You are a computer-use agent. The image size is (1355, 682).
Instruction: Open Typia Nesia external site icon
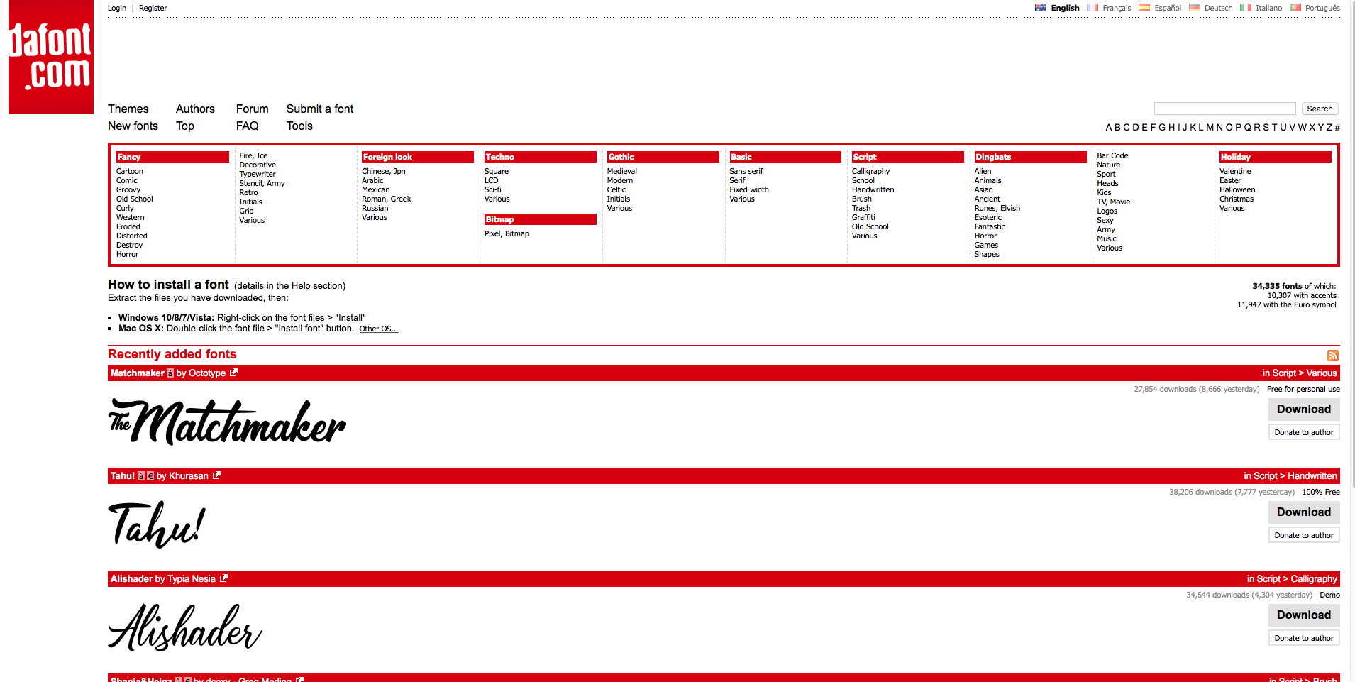tap(223, 578)
